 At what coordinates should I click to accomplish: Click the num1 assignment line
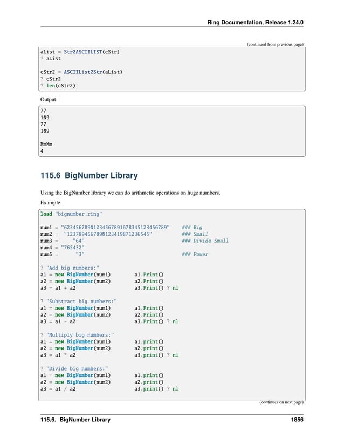click(x=105, y=228)
